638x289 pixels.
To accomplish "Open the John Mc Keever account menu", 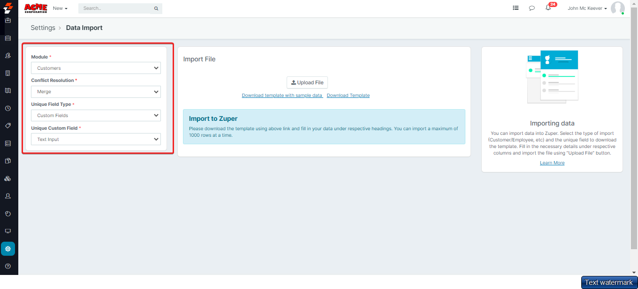I will (x=587, y=8).
